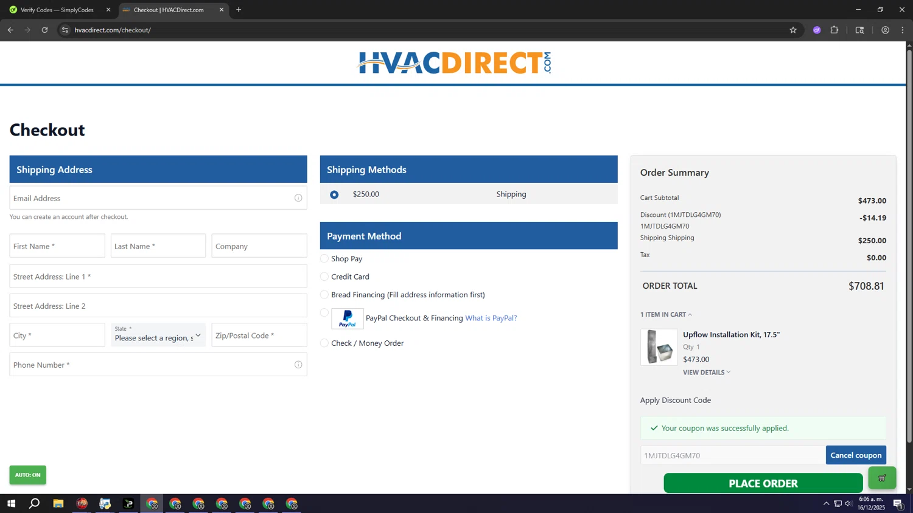The height and width of the screenshot is (513, 913).
Task: Click the ORDER TOTAL amount $708.81
Action: pos(866,286)
